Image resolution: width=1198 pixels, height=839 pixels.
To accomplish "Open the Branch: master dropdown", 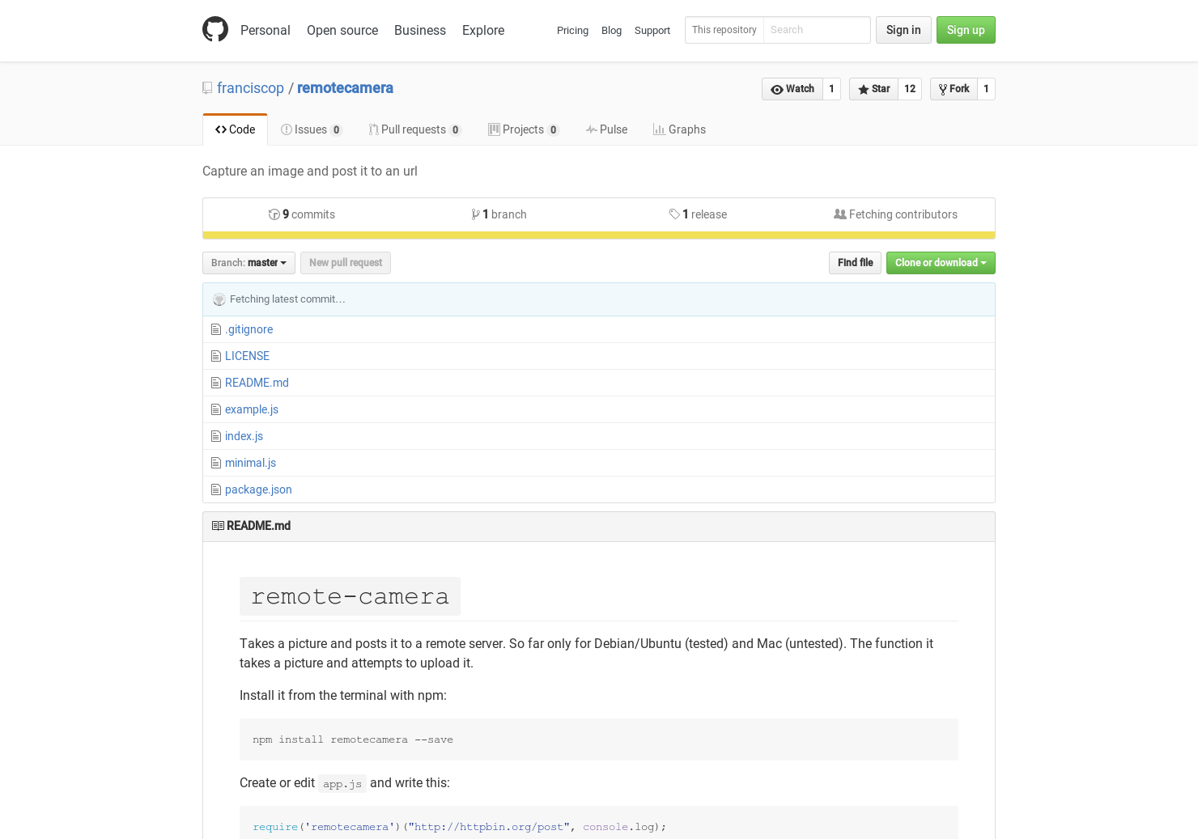I will 248,262.
